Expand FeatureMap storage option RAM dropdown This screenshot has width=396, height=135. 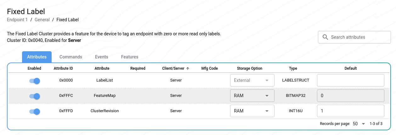(x=252, y=96)
